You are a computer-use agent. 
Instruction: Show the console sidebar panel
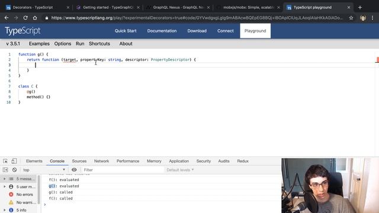pos(5,170)
